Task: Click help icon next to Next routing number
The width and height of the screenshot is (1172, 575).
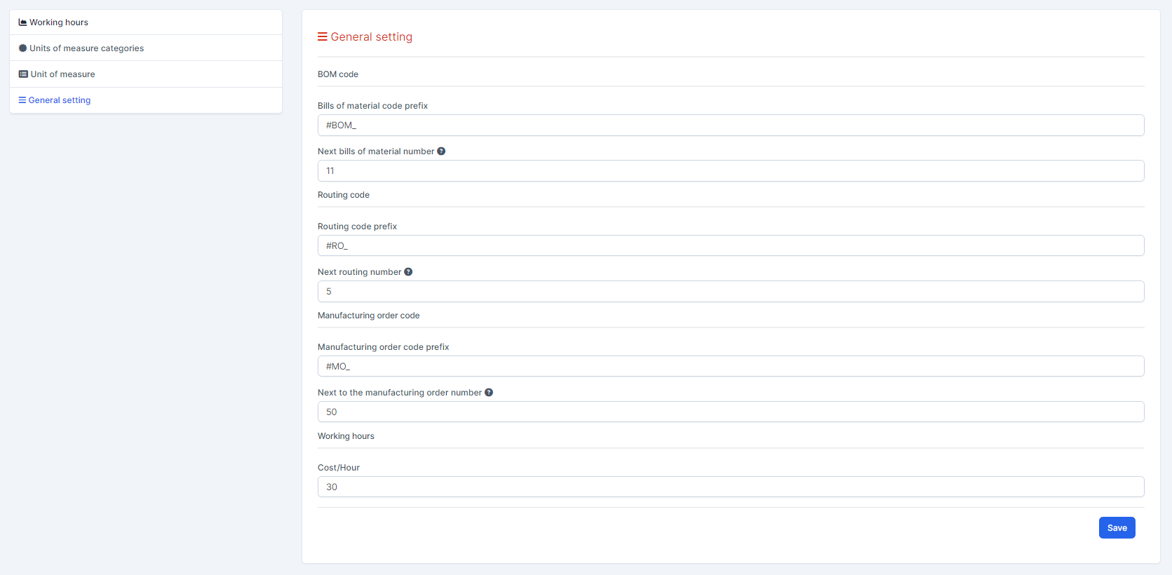Action: click(408, 272)
